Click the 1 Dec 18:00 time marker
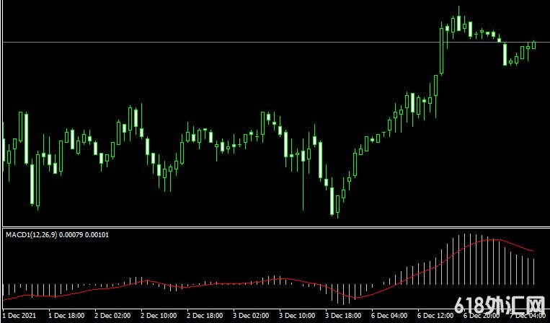The width and height of the screenshot is (550, 323). tap(67, 316)
